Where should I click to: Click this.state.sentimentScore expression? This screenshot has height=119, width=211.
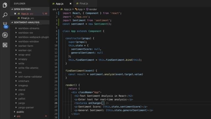122,107
